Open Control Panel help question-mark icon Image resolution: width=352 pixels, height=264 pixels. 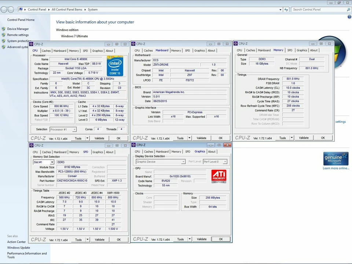tap(349, 17)
